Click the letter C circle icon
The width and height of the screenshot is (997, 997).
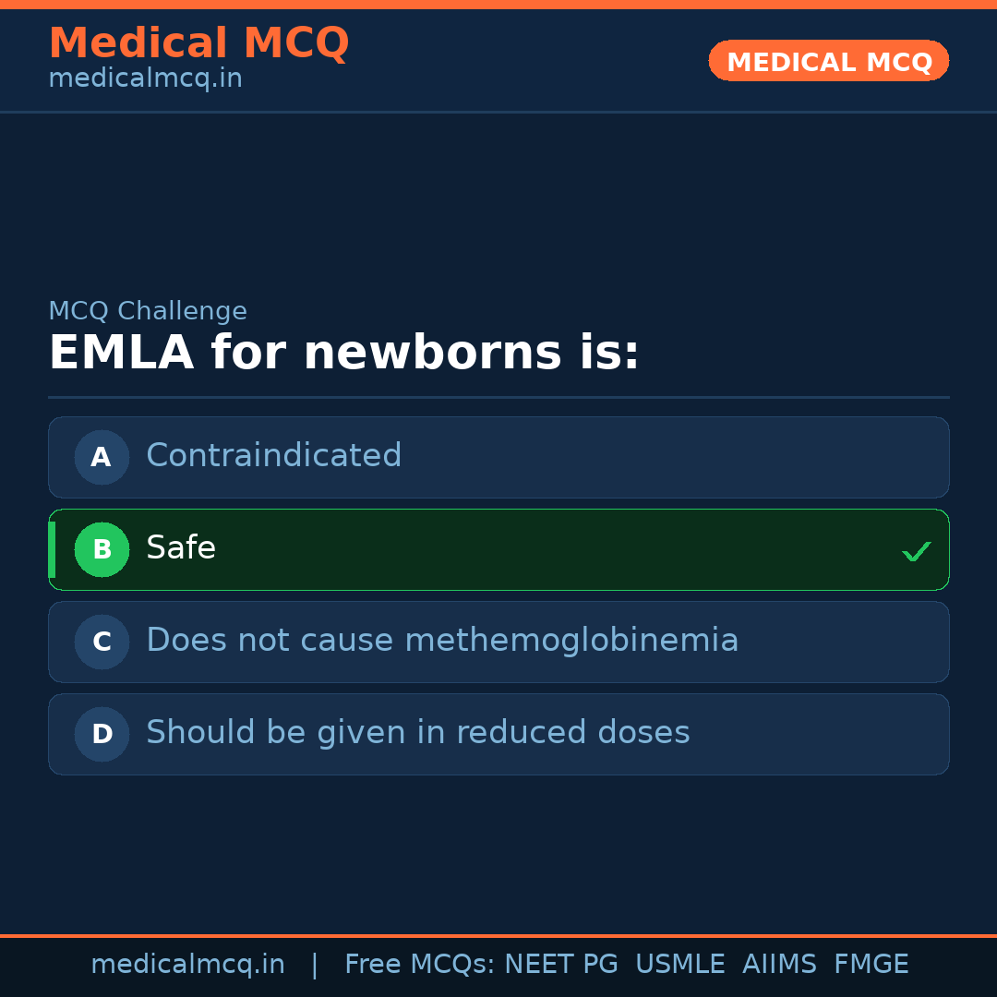click(x=102, y=642)
